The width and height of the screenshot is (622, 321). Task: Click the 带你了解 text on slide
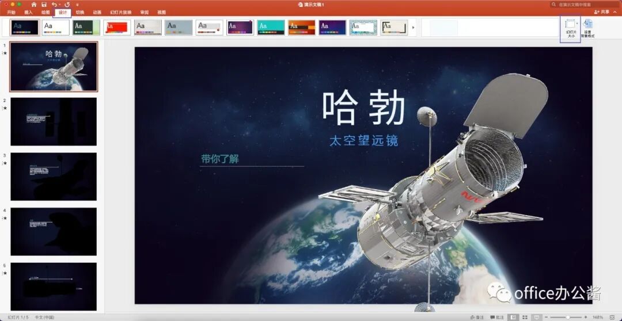[x=220, y=159]
